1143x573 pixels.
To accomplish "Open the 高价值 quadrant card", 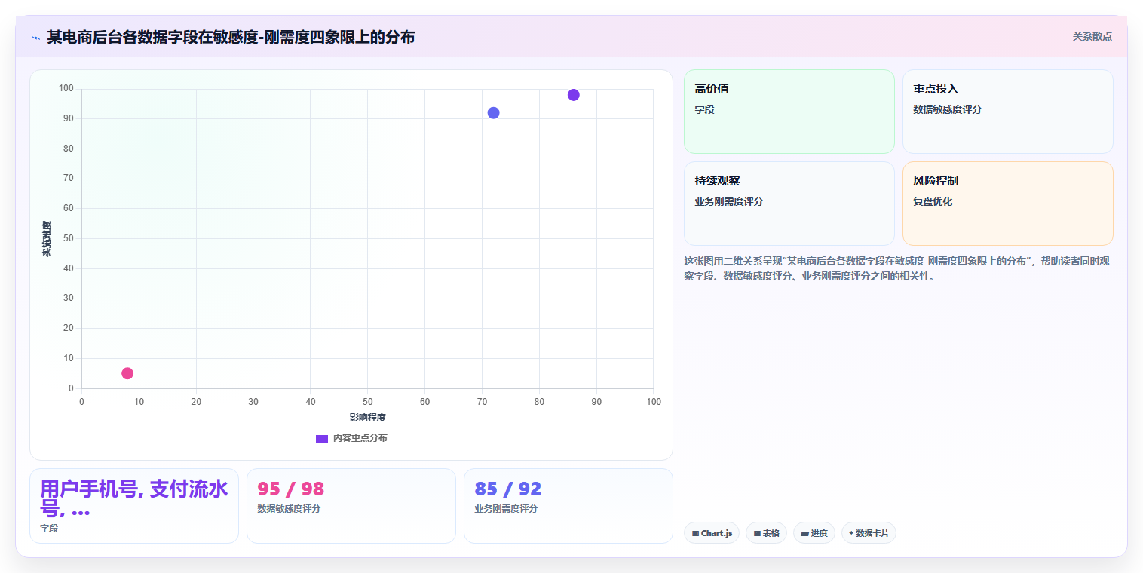I will coord(789,112).
